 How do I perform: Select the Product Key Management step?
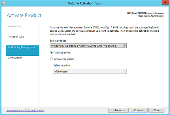click(x=22, y=47)
